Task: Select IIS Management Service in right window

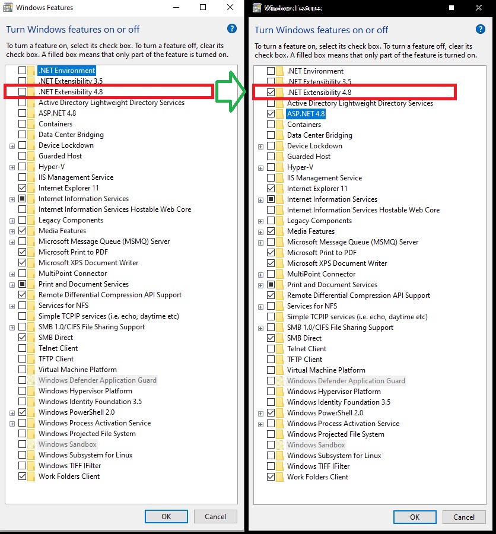Action: click(325, 178)
